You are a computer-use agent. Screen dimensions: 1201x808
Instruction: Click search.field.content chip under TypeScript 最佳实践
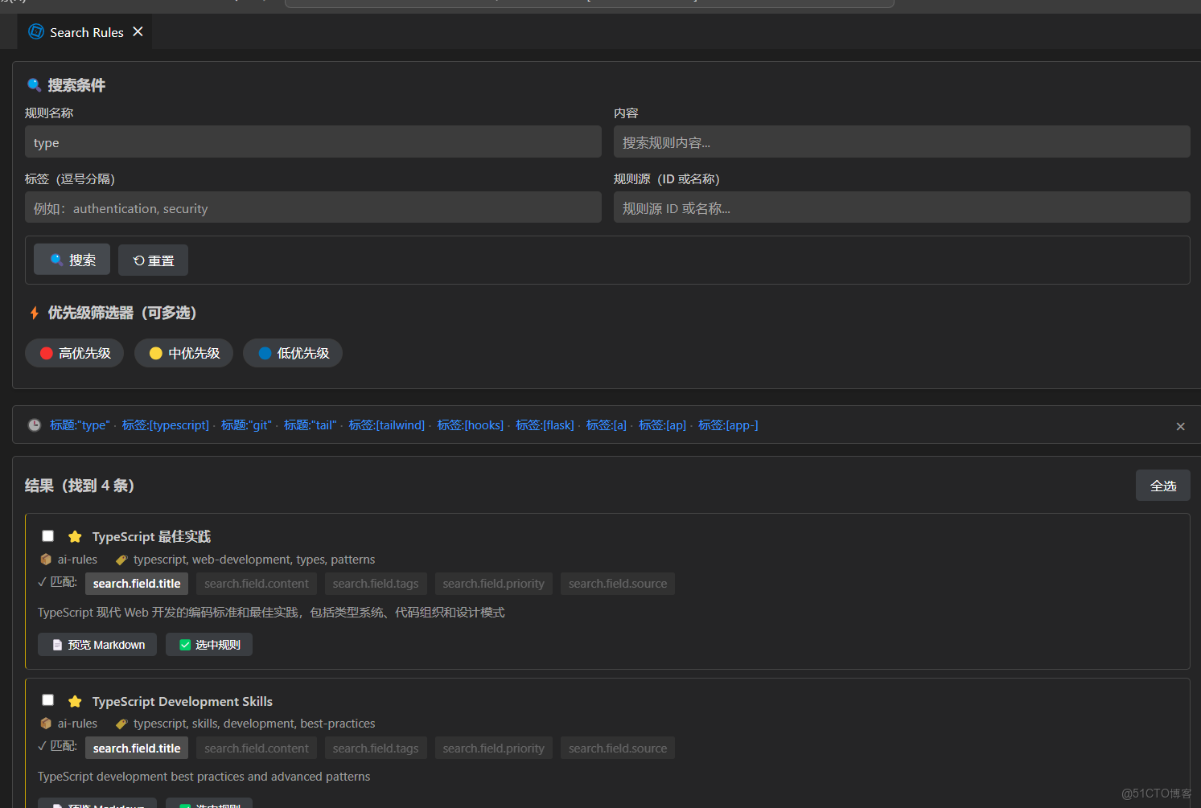tap(257, 584)
